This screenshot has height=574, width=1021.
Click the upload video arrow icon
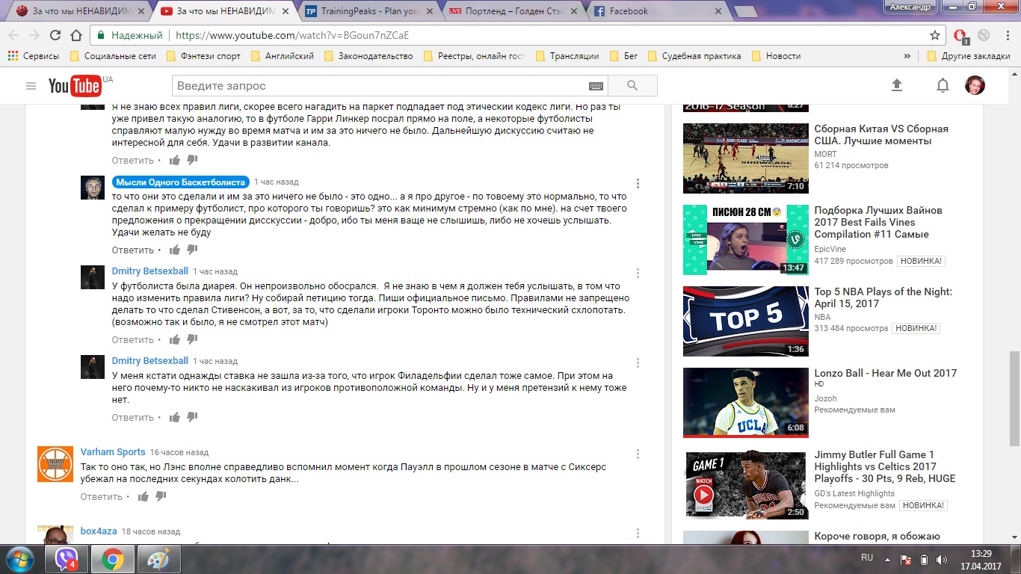point(897,85)
